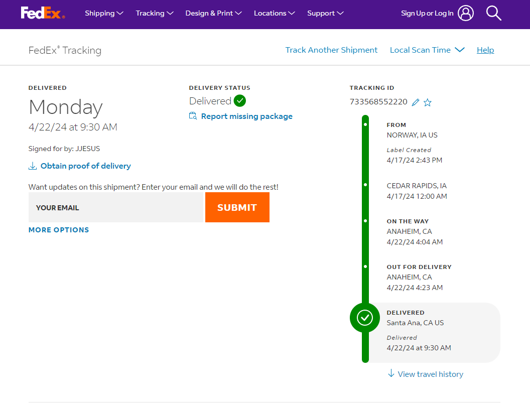Open the FedEx logo home link
This screenshot has width=530, height=406.
tap(43, 13)
